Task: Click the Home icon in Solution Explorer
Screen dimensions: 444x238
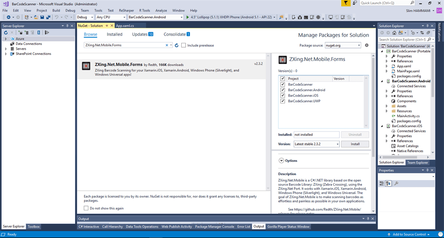Action: coord(394,33)
